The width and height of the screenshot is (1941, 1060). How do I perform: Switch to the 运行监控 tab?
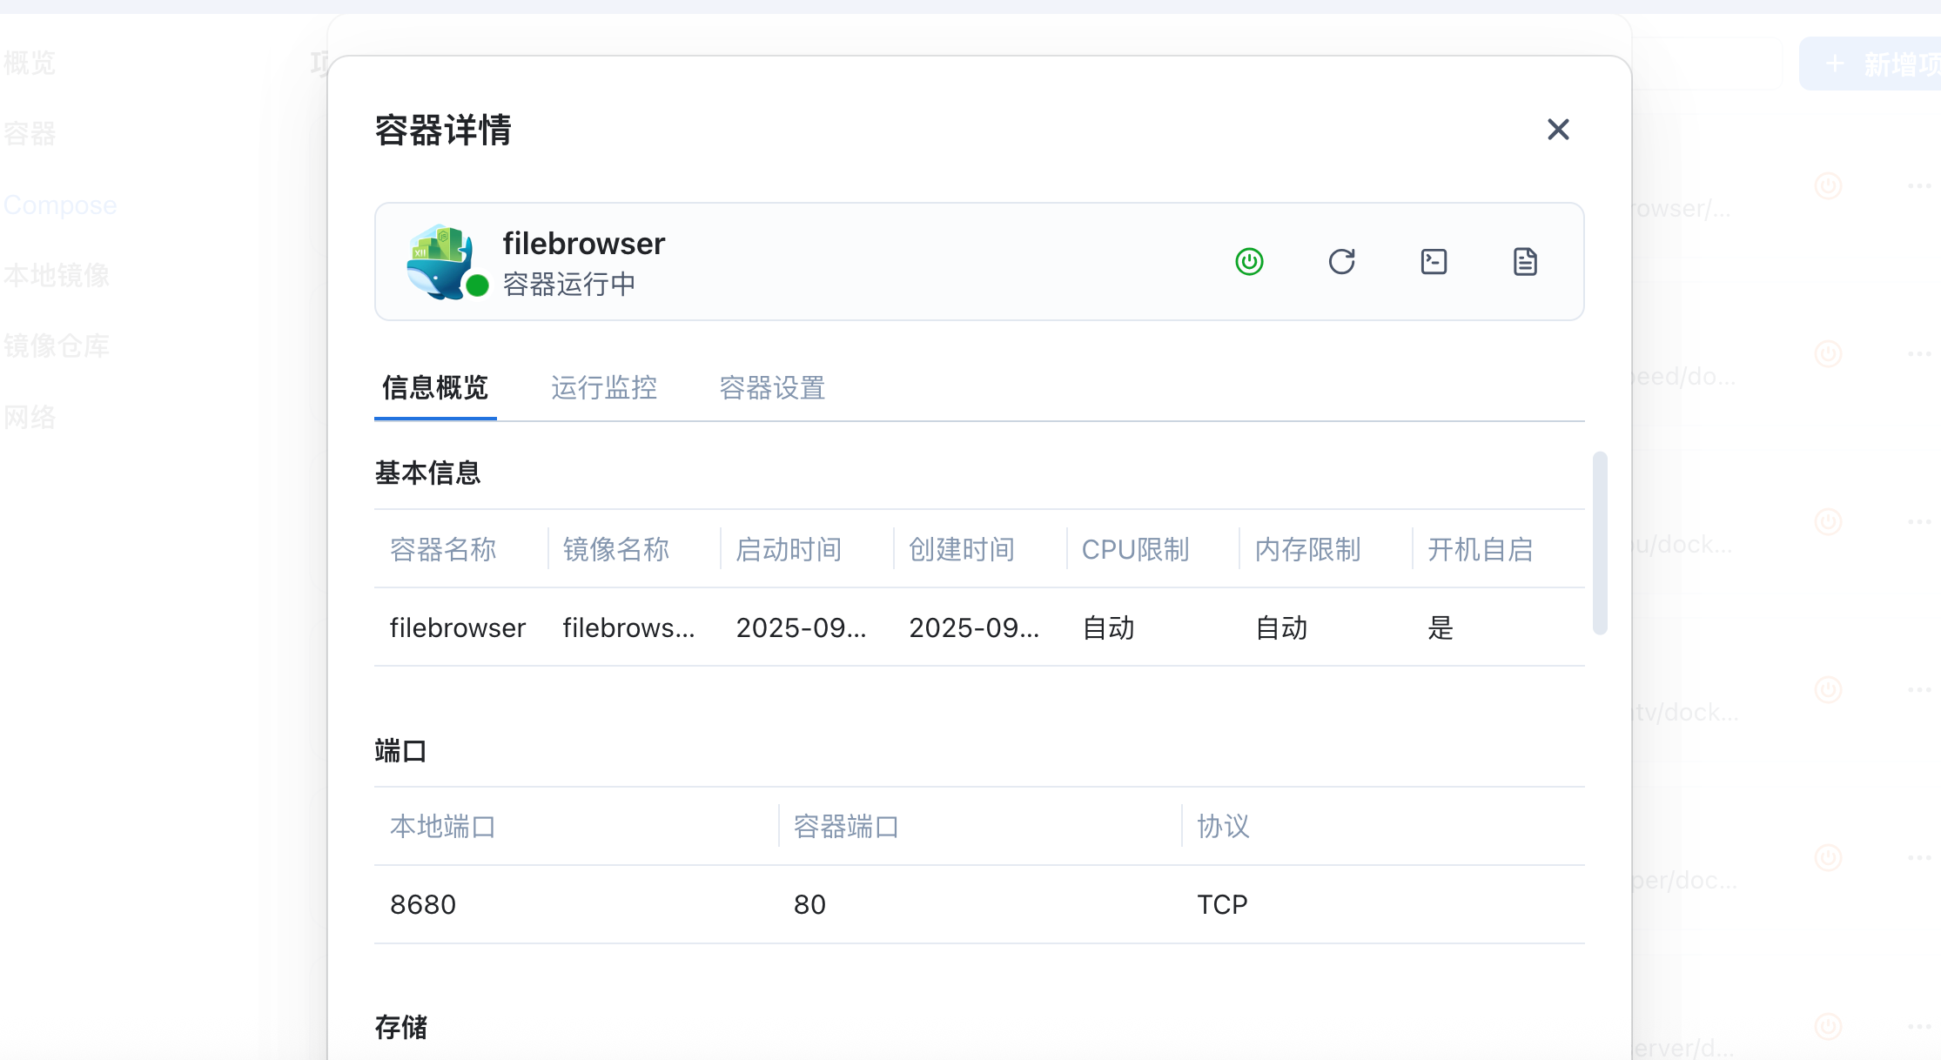[603, 388]
